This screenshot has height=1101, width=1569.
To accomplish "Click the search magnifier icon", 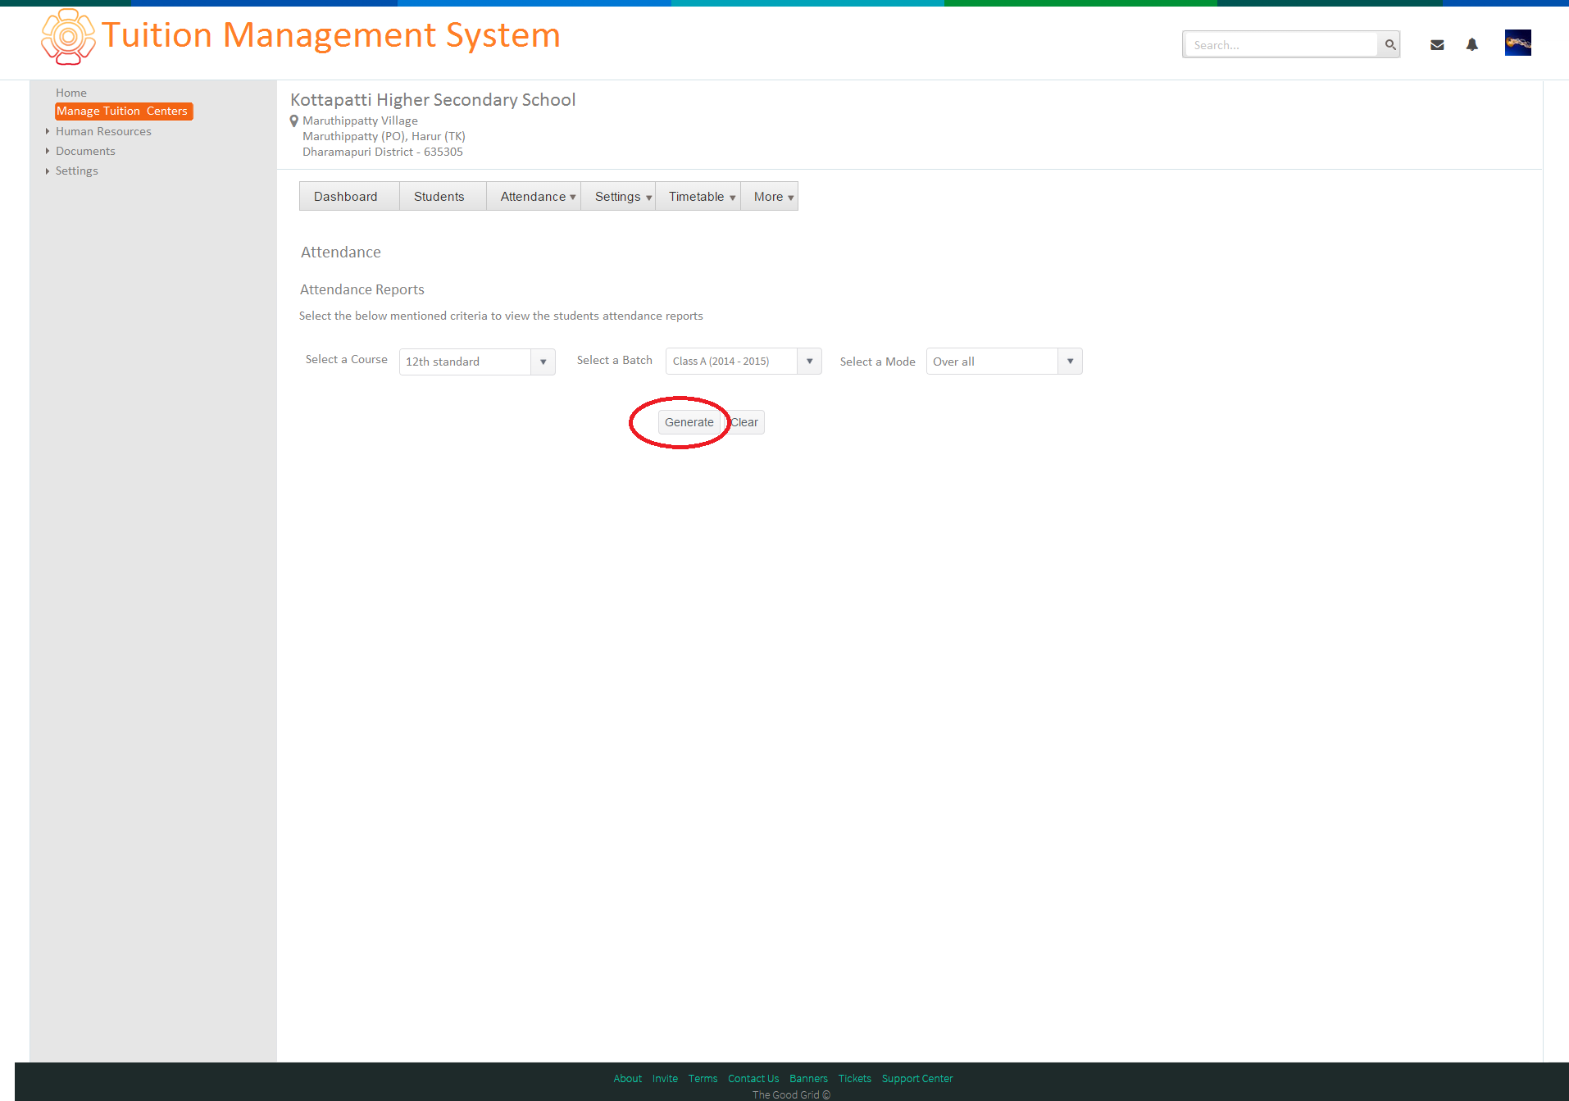I will 1389,45.
